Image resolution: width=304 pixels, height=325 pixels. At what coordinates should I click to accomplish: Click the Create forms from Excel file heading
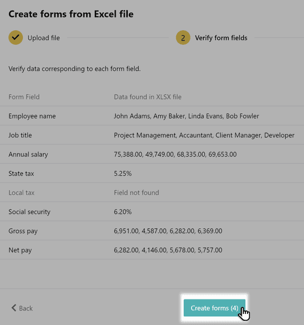click(x=71, y=14)
